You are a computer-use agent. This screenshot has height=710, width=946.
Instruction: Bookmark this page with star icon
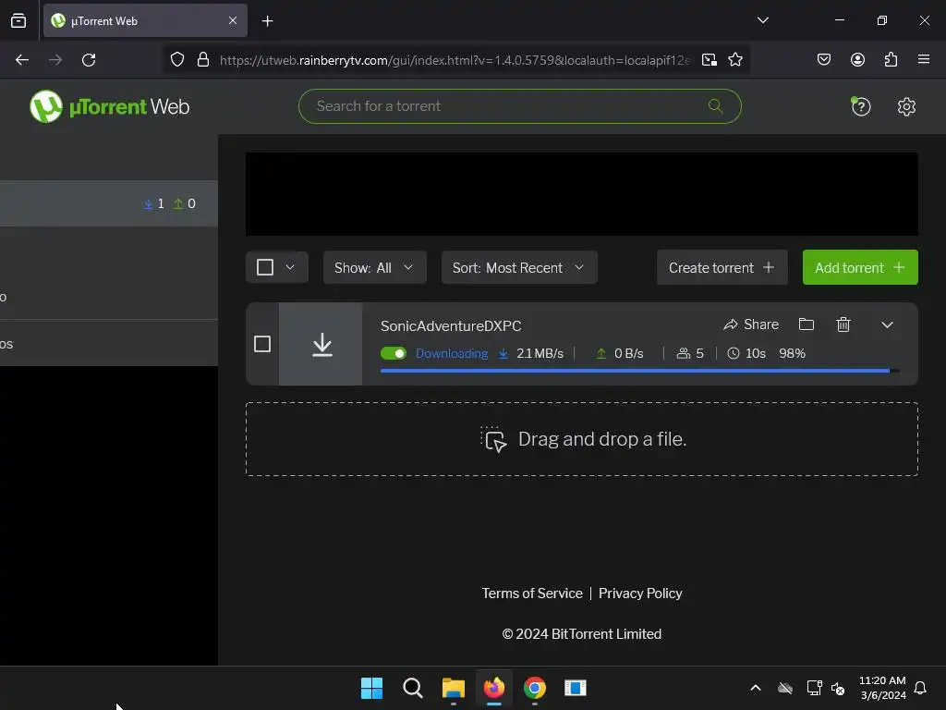coord(734,60)
